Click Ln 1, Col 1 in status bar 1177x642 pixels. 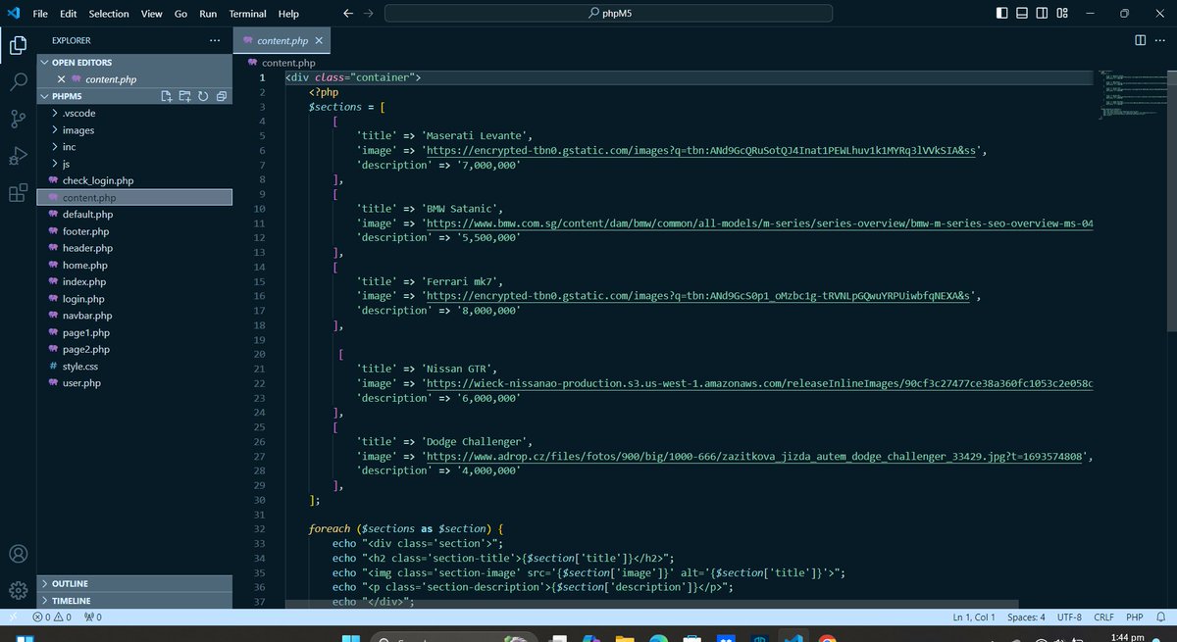974,617
